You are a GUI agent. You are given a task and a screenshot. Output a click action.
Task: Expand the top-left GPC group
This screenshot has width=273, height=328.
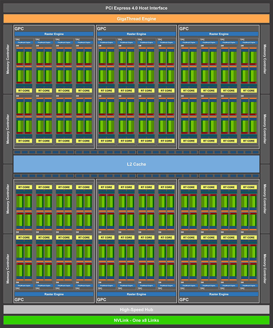(19, 29)
